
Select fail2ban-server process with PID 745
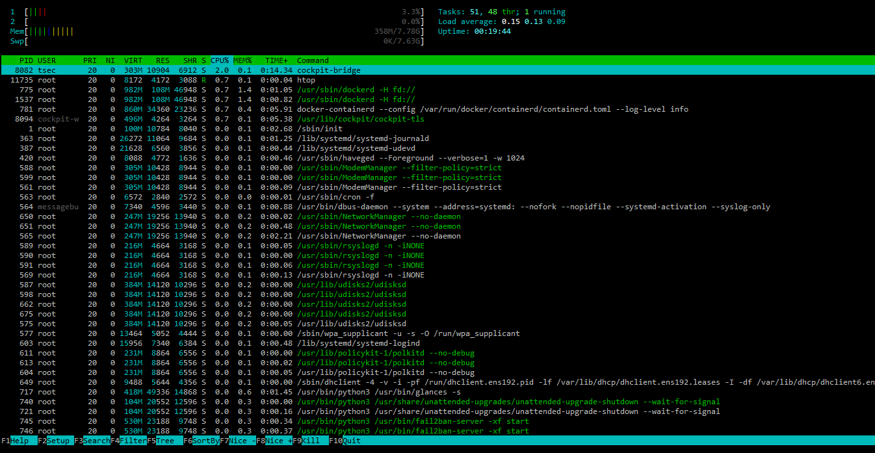pos(437,421)
